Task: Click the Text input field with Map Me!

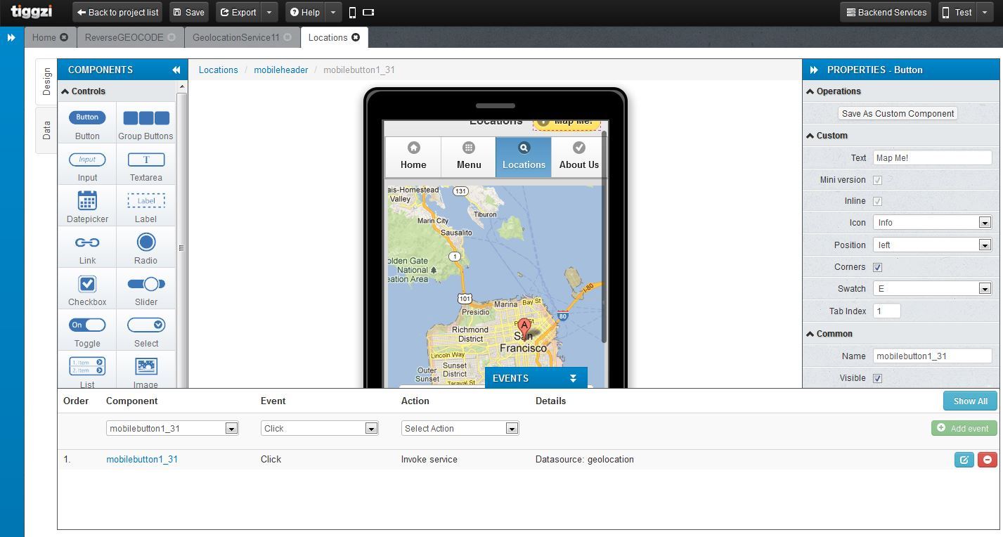Action: click(x=931, y=158)
